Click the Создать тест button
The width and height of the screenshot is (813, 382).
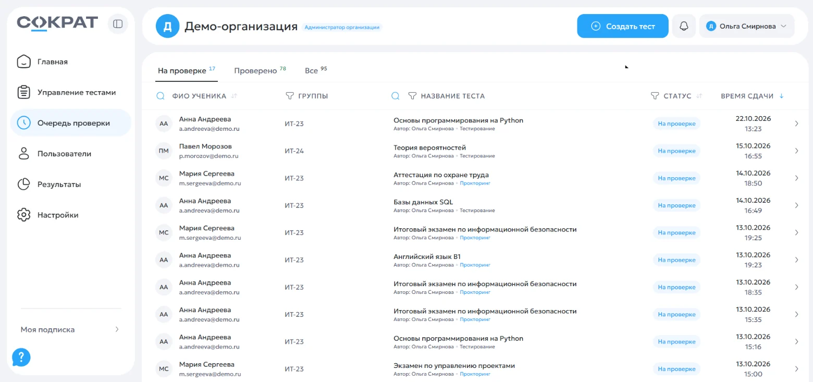(623, 26)
